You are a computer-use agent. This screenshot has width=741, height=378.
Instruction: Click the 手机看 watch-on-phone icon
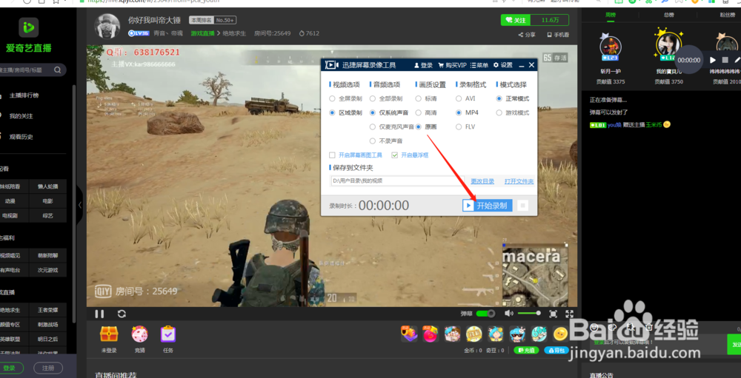[558, 35]
